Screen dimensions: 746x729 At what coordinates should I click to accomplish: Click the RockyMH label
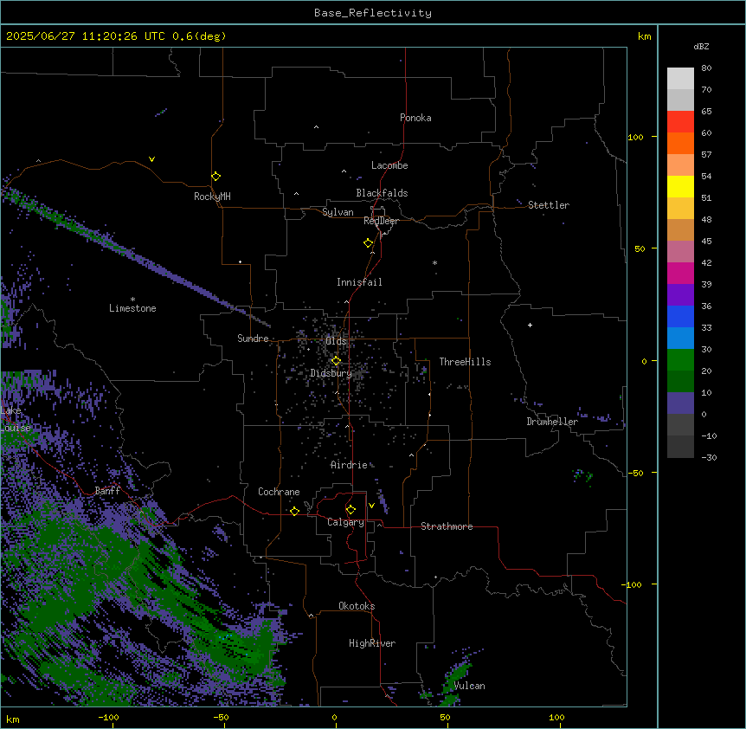212,197
